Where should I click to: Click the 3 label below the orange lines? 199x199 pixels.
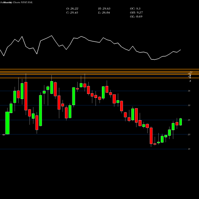click(190, 81)
